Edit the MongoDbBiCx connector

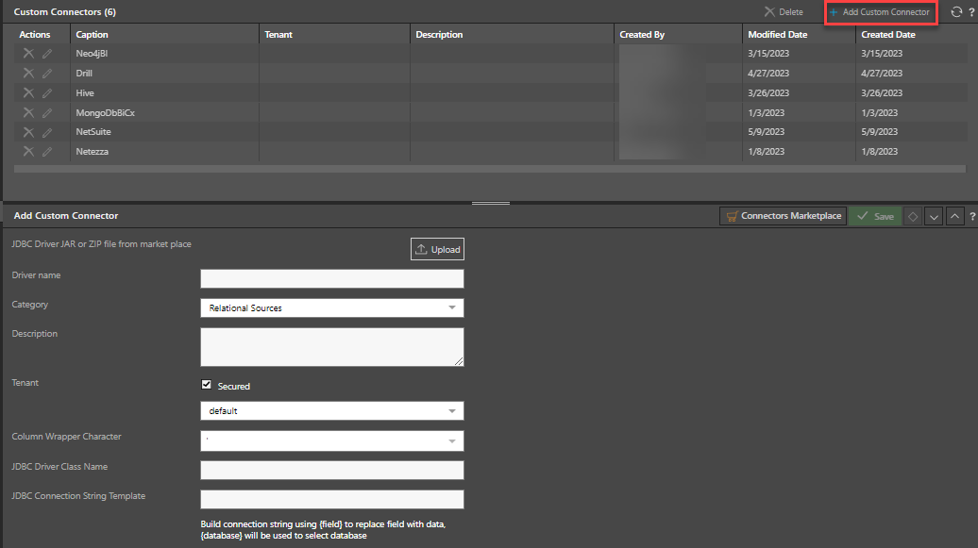click(47, 113)
